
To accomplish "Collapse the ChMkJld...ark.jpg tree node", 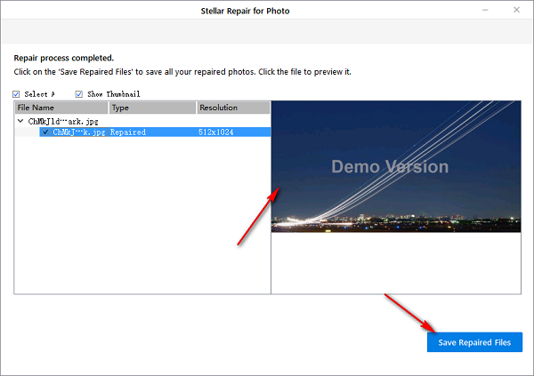I will (20, 121).
